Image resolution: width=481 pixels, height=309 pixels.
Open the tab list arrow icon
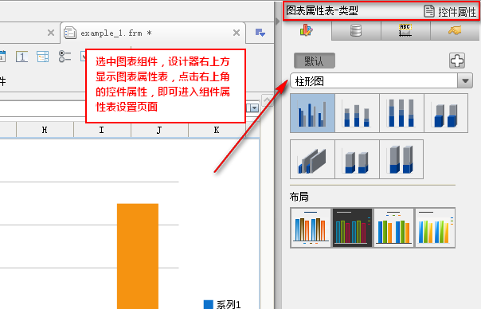[260, 32]
